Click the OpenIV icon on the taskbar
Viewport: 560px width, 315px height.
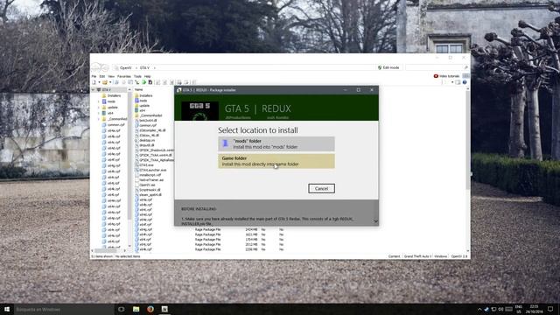(164, 309)
